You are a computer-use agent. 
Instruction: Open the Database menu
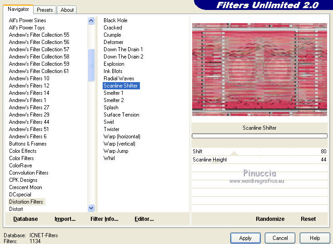click(25, 219)
